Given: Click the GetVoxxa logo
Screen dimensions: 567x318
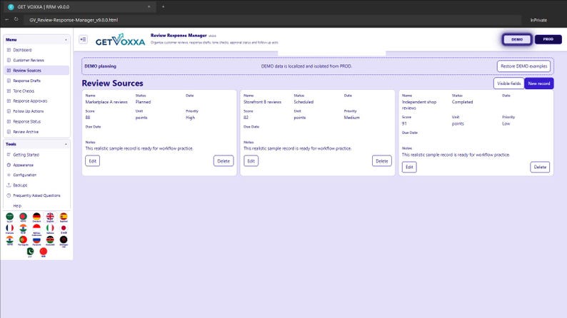Looking at the screenshot, I should click(120, 40).
